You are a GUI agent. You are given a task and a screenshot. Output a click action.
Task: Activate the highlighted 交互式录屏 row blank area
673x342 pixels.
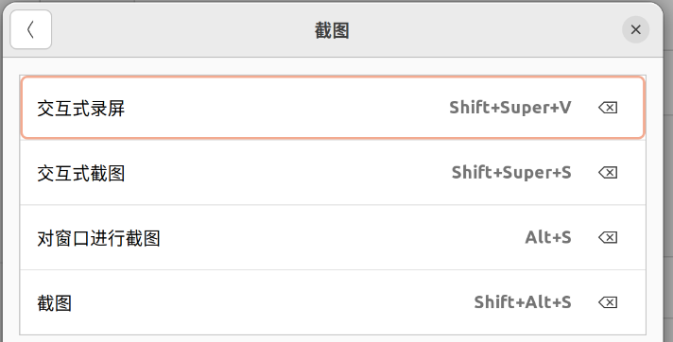pos(285,108)
